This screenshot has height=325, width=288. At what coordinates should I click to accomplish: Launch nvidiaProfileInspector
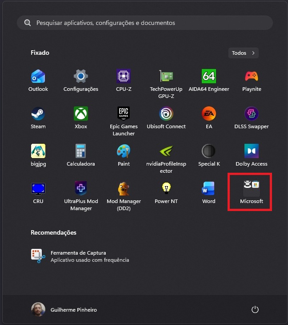point(166,159)
